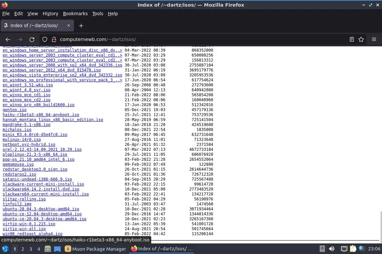Download ubuntu-ce-12.04-desktop-amd64.iso
Image resolution: width=382 pixels, height=254 pixels.
[x=42, y=214]
